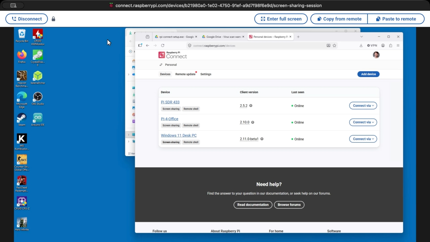Open Firefox from the remote desktop

pyautogui.click(x=22, y=55)
